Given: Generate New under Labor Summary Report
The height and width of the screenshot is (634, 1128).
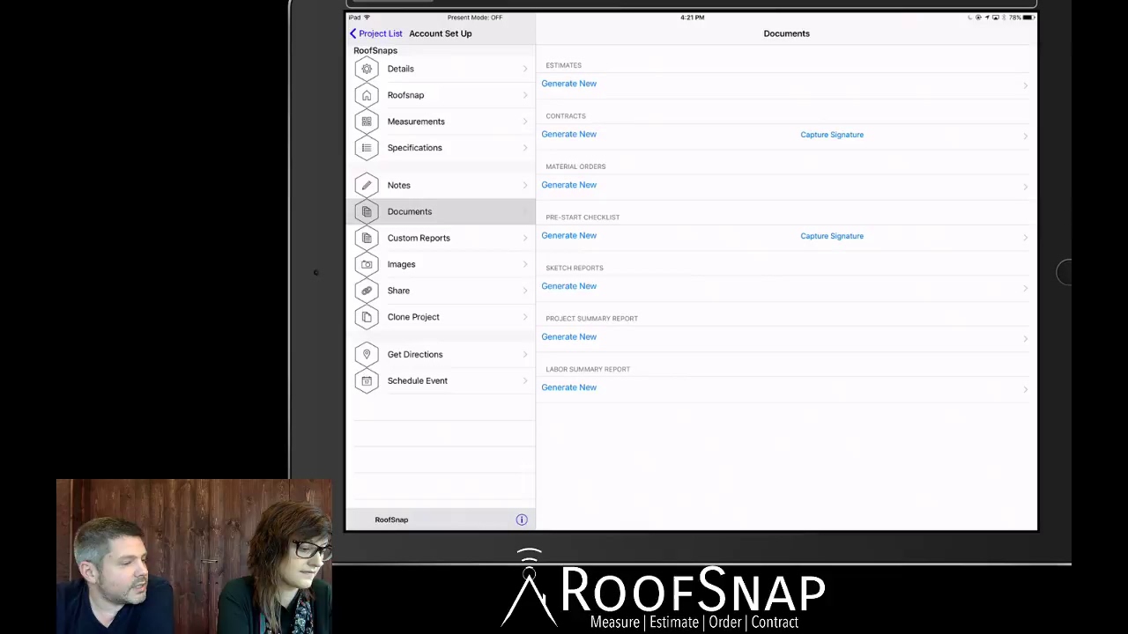Looking at the screenshot, I should [x=568, y=387].
